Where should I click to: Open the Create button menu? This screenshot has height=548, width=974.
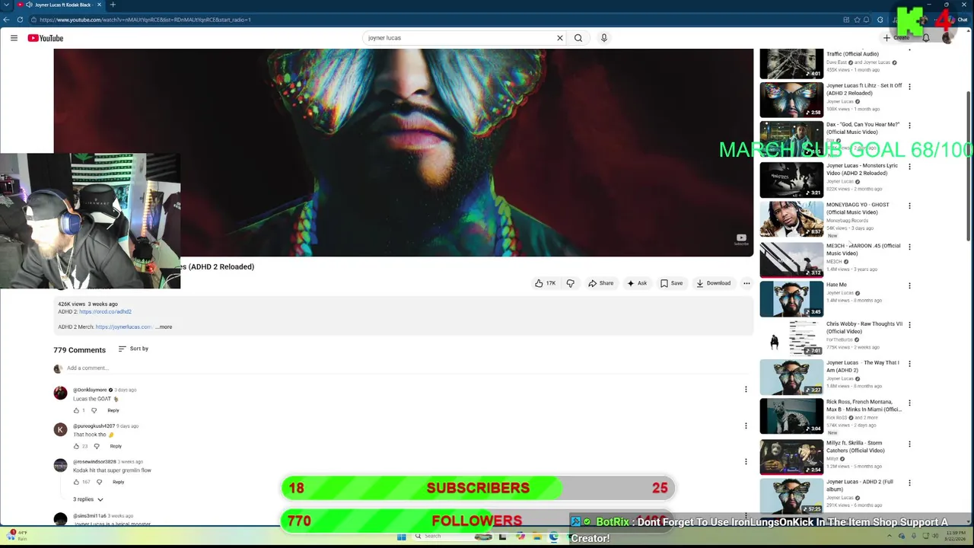click(896, 38)
